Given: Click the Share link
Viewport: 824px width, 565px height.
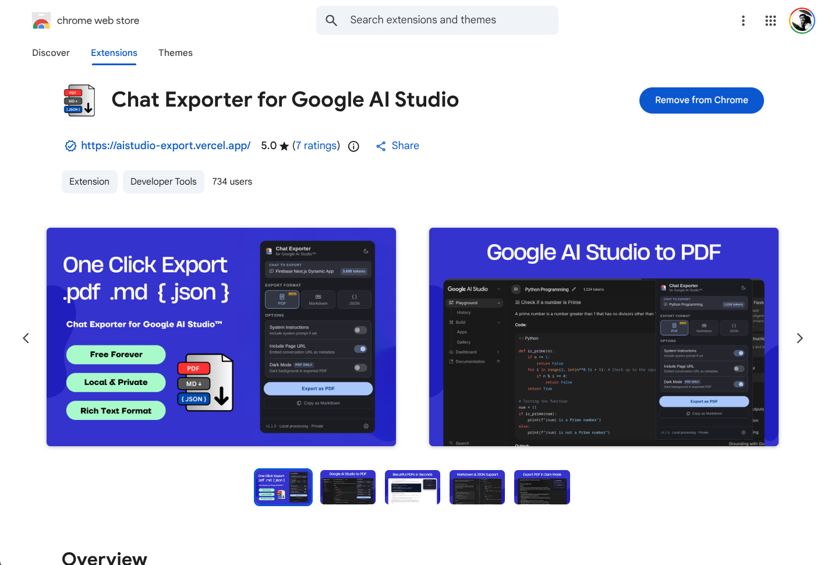Looking at the screenshot, I should (398, 146).
